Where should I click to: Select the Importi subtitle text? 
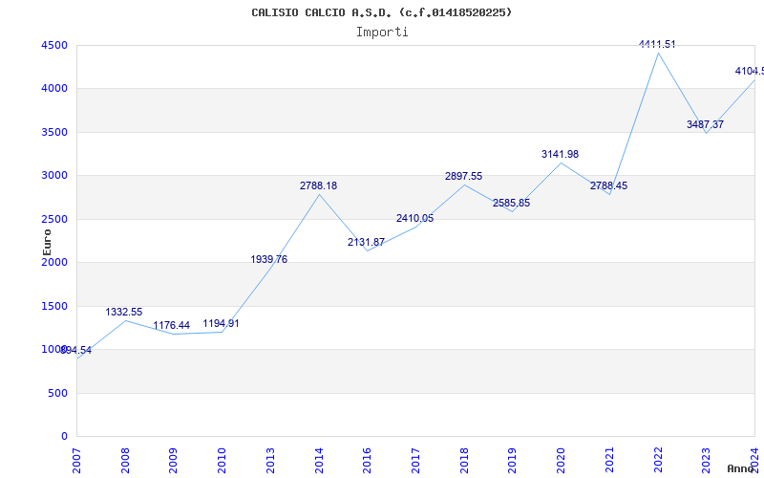coord(382,33)
